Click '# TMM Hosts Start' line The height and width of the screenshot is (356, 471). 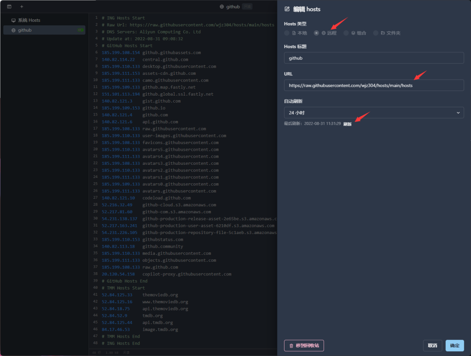point(123,288)
